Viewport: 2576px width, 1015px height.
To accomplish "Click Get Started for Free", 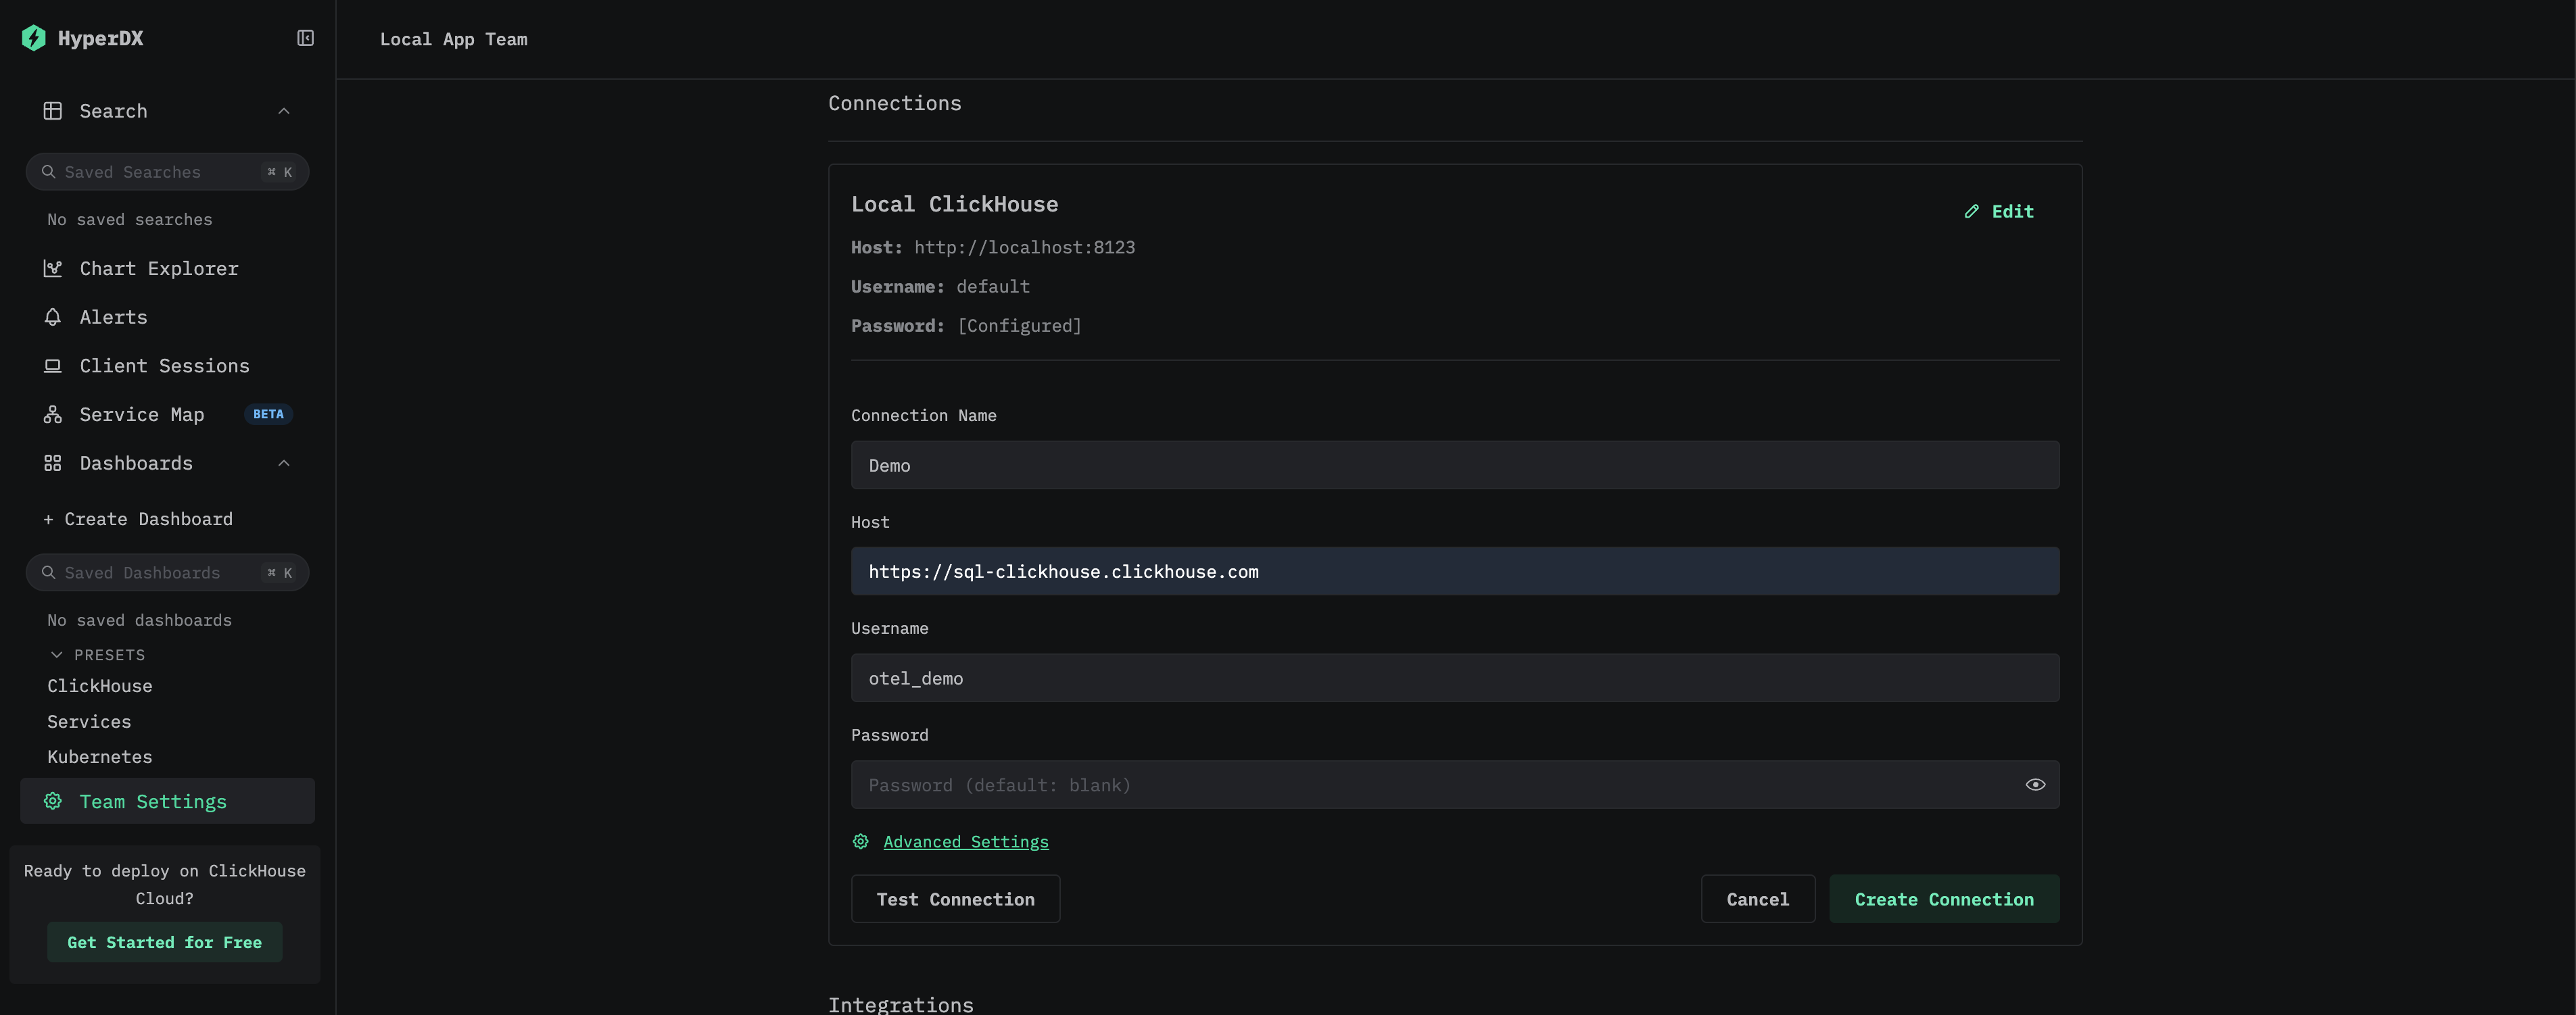I will tap(164, 942).
